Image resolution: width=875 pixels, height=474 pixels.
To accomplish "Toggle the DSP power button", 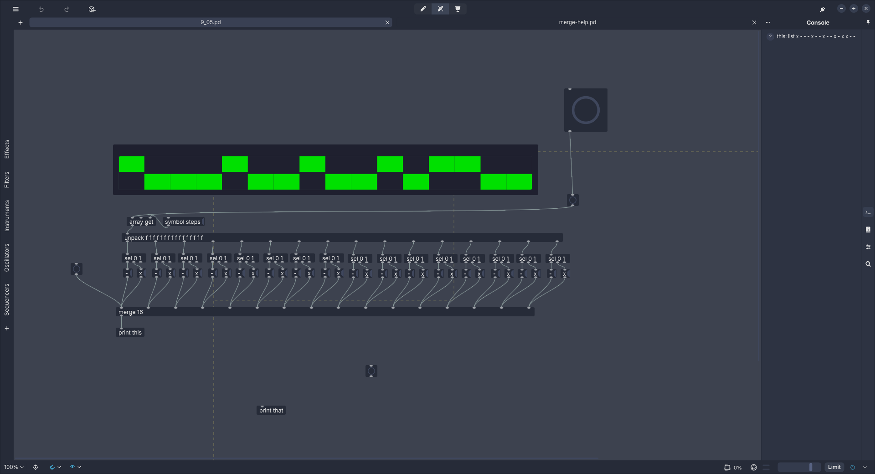I will click(853, 467).
